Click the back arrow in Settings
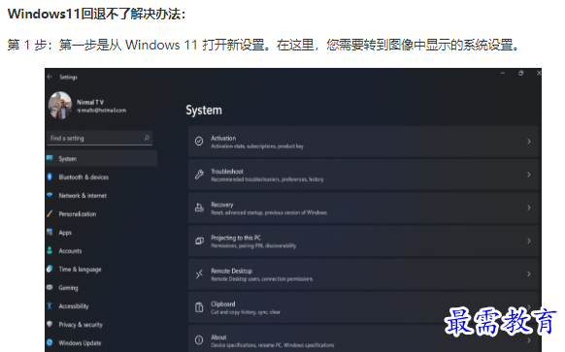 50,77
